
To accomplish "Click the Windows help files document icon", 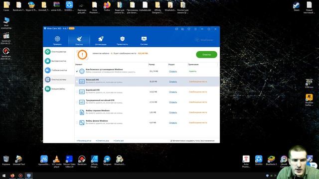I will point(82,112).
